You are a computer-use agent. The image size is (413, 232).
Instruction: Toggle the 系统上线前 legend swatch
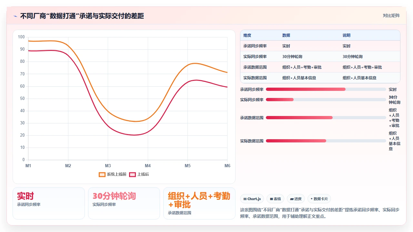(102, 174)
